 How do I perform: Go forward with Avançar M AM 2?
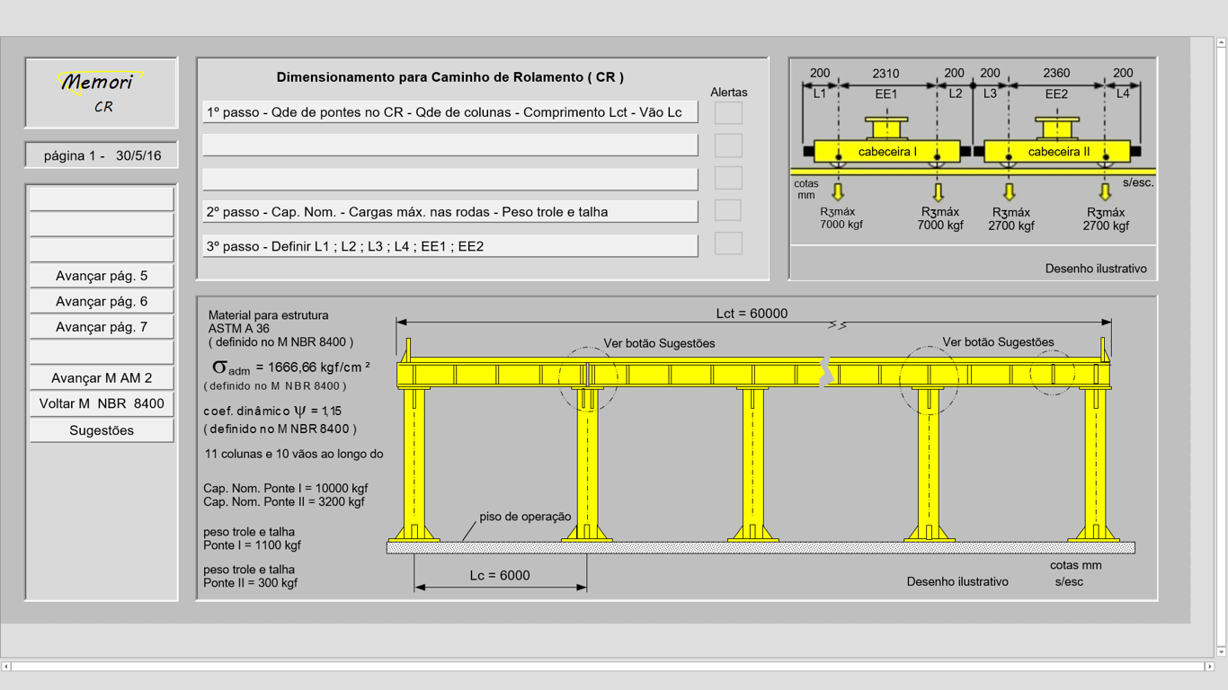pyautogui.click(x=102, y=378)
